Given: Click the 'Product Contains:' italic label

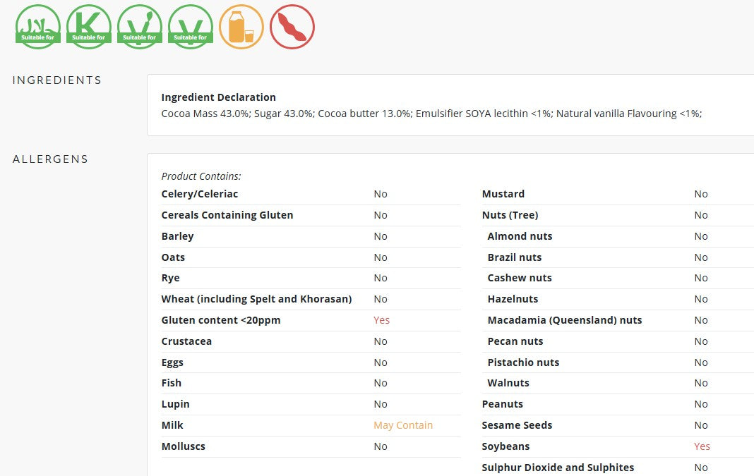Looking at the screenshot, I should [201, 176].
